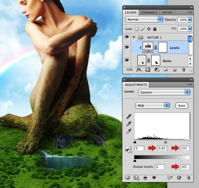Viewport: 199px width, 188px height.
Task: Open Adjustments panel options menu
Action: (x=190, y=85)
